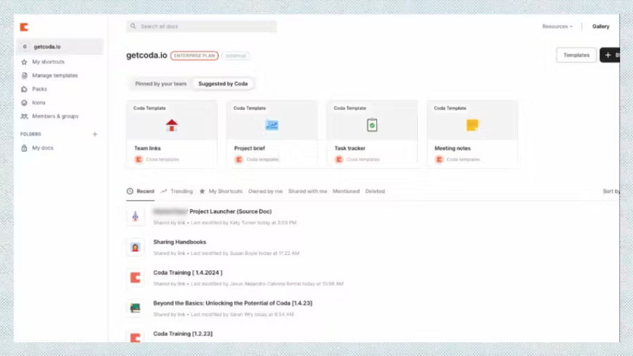
Task: Select the Deleted tab
Action: pyautogui.click(x=375, y=191)
